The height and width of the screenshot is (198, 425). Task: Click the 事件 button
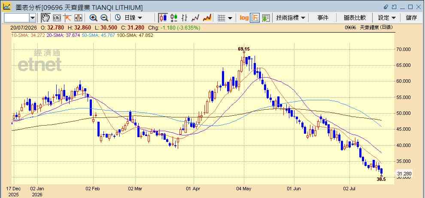coord(323,18)
